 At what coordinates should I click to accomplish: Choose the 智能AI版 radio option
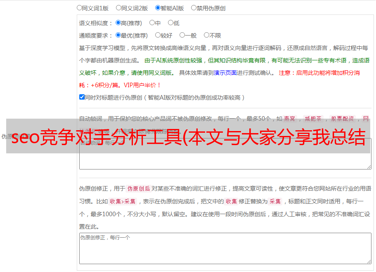(x=158, y=8)
